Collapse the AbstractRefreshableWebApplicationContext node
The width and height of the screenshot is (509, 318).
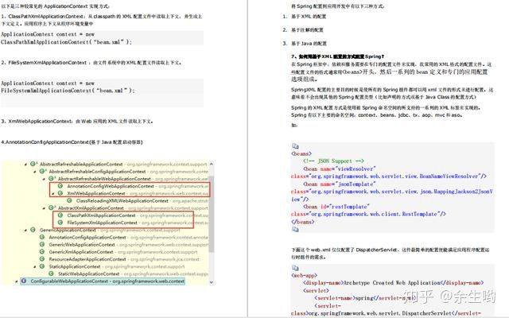click(44, 179)
